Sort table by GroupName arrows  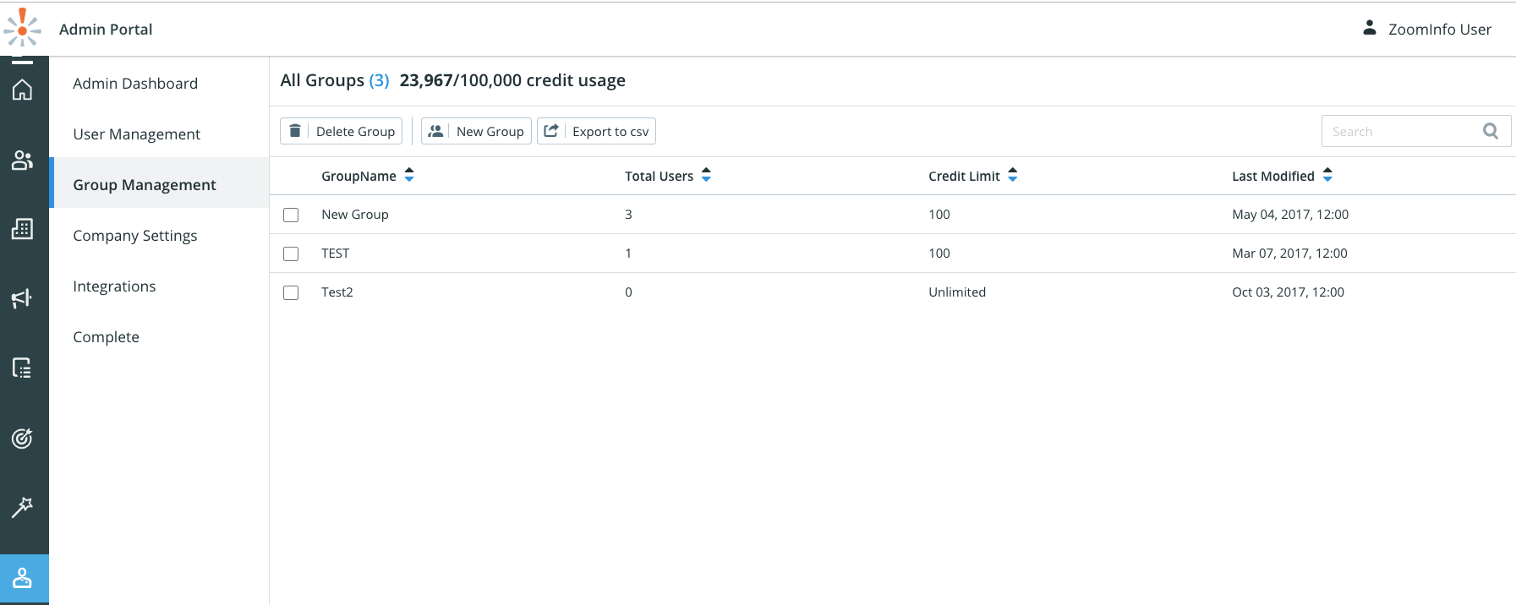pyautogui.click(x=409, y=175)
